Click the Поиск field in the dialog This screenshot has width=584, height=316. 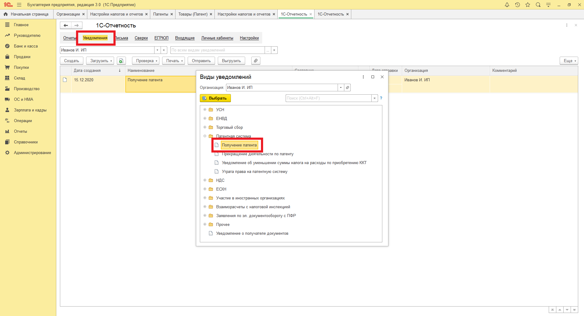[x=328, y=98]
